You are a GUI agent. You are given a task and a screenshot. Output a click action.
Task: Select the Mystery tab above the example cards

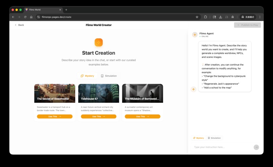pos(87,76)
